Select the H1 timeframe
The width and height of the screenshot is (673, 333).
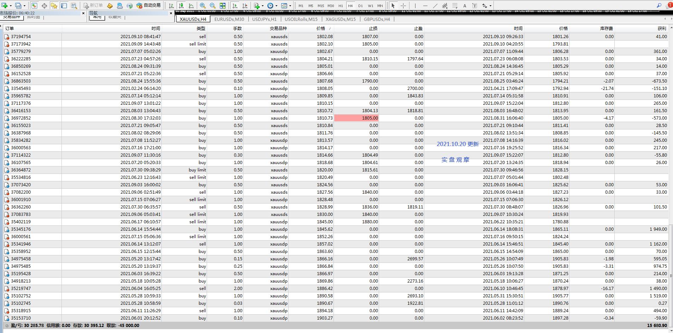tap(341, 6)
